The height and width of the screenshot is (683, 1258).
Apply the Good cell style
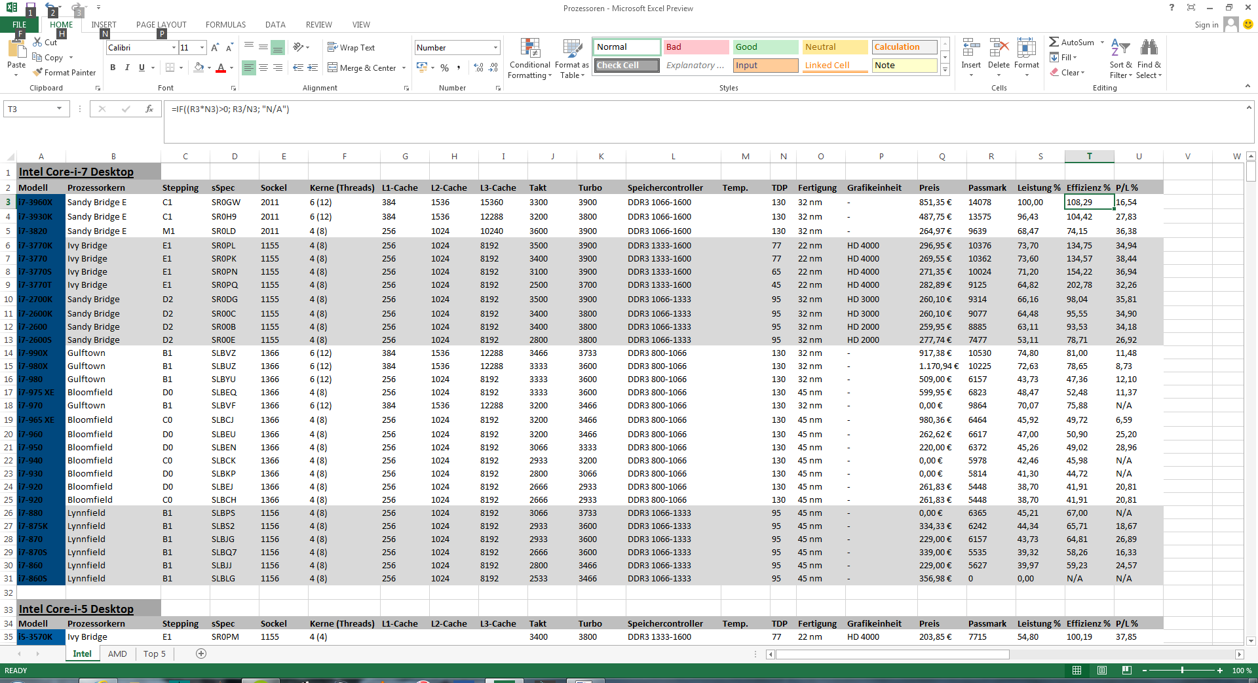pos(765,47)
